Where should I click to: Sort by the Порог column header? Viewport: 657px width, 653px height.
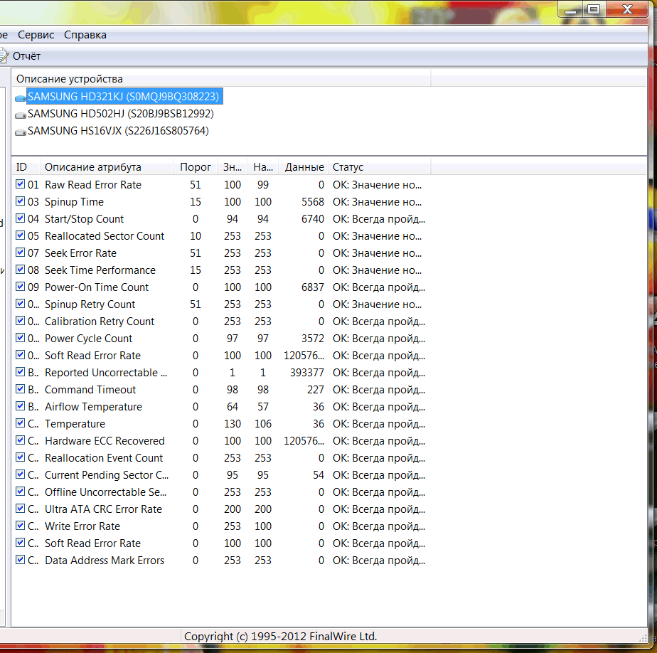click(x=196, y=167)
